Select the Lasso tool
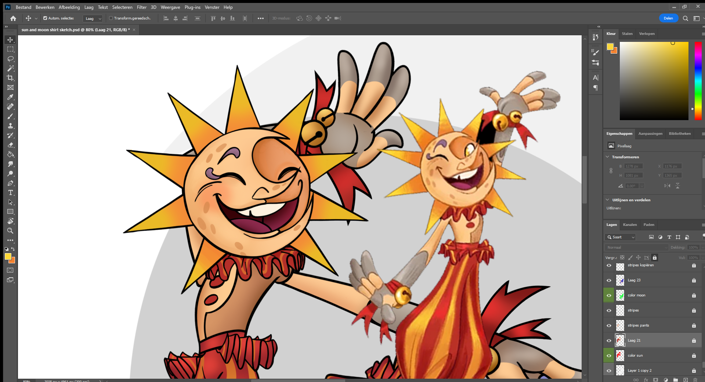This screenshot has width=705, height=382. pos(10,59)
